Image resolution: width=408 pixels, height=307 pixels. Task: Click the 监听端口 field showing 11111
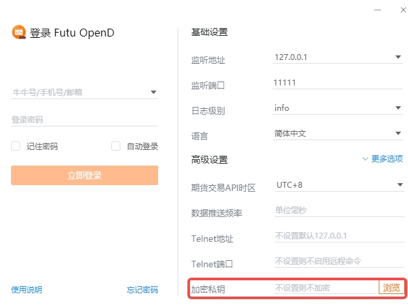[x=338, y=83]
